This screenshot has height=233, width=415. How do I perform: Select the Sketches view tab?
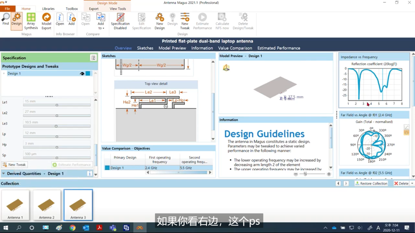145,48
